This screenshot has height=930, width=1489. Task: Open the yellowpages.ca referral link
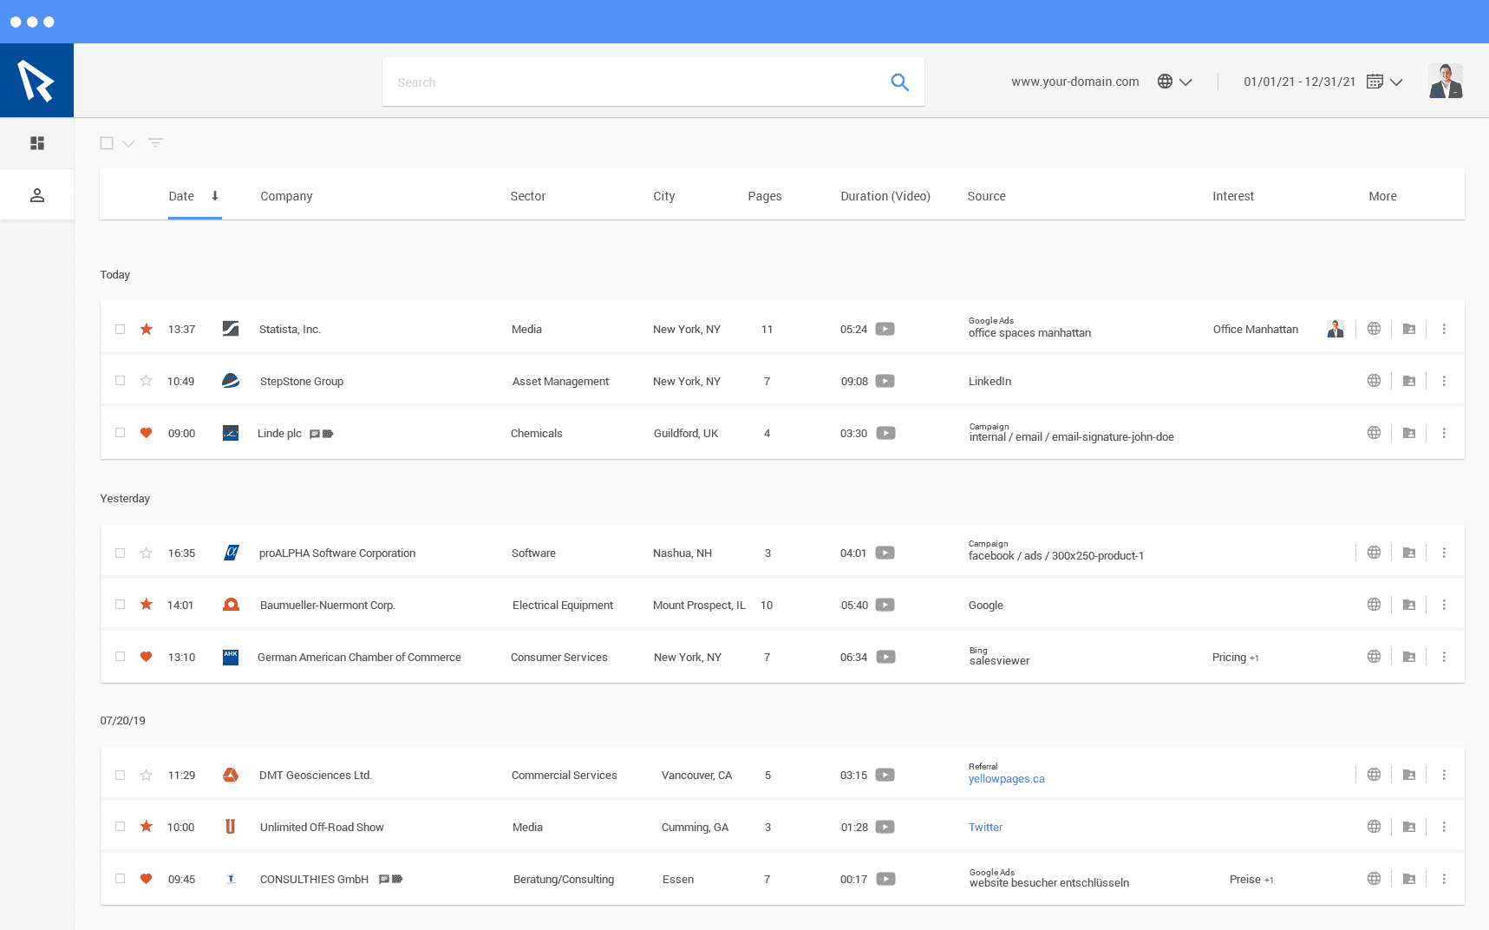(x=1006, y=779)
